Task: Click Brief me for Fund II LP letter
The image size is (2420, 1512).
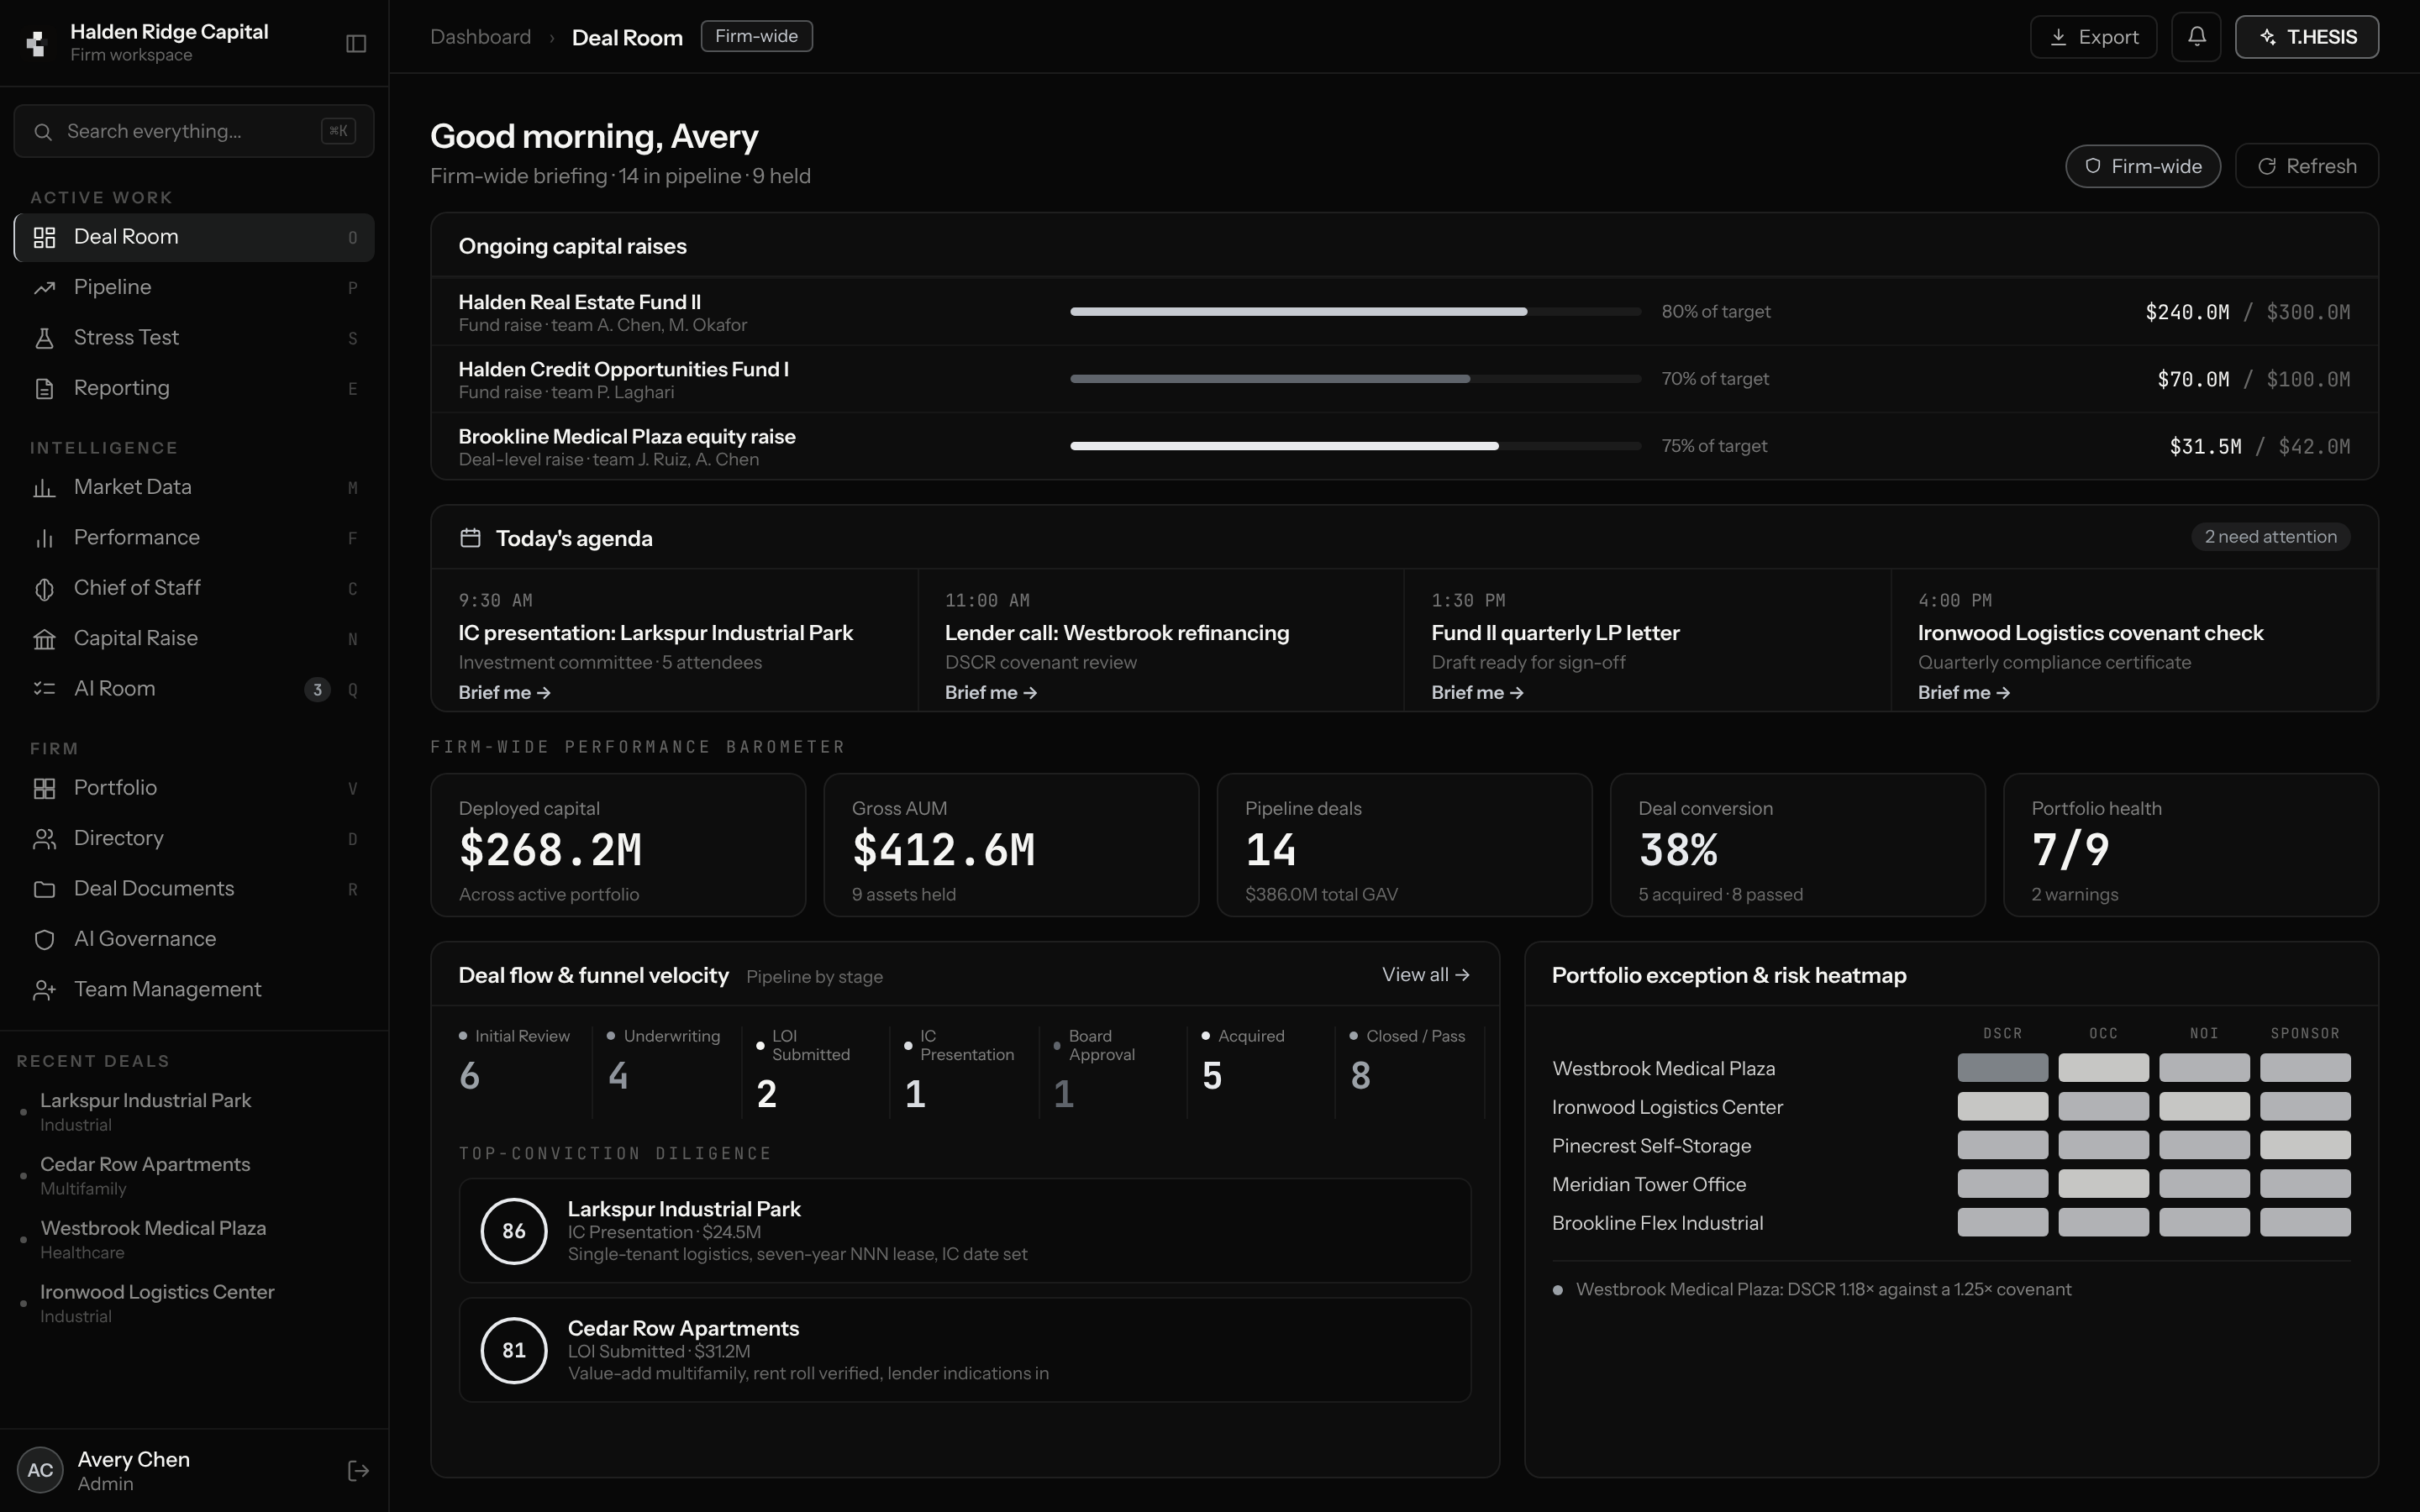Action: tap(1477, 693)
